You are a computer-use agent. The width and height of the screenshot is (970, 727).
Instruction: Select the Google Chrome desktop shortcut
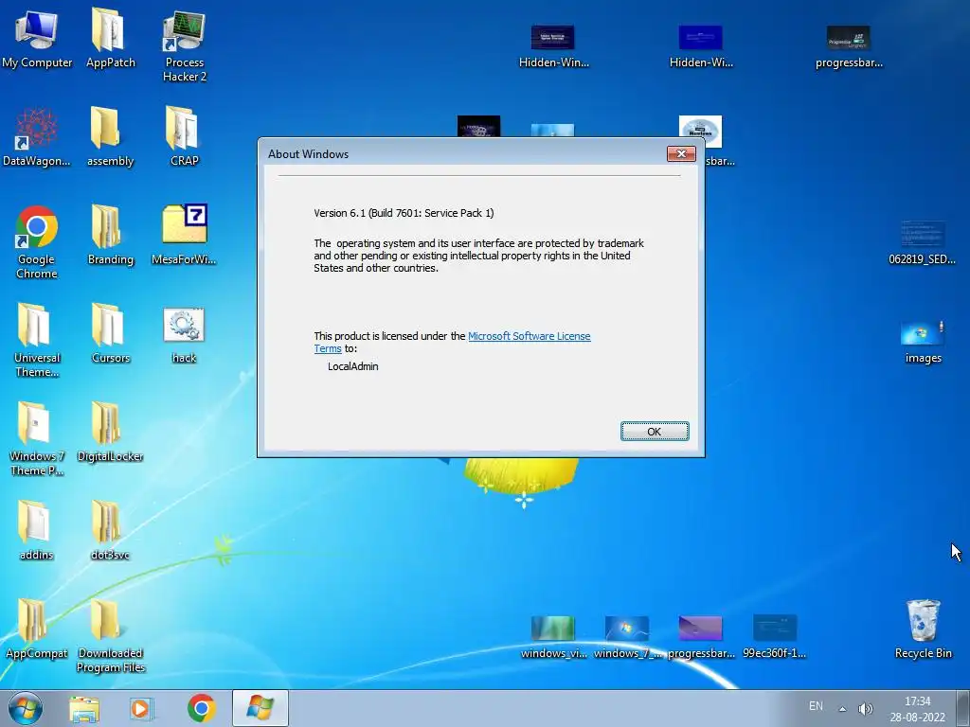pos(37,242)
